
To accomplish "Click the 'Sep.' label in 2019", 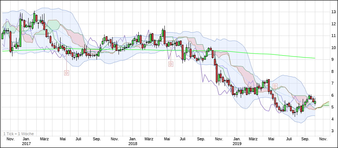I will tap(305, 139).
